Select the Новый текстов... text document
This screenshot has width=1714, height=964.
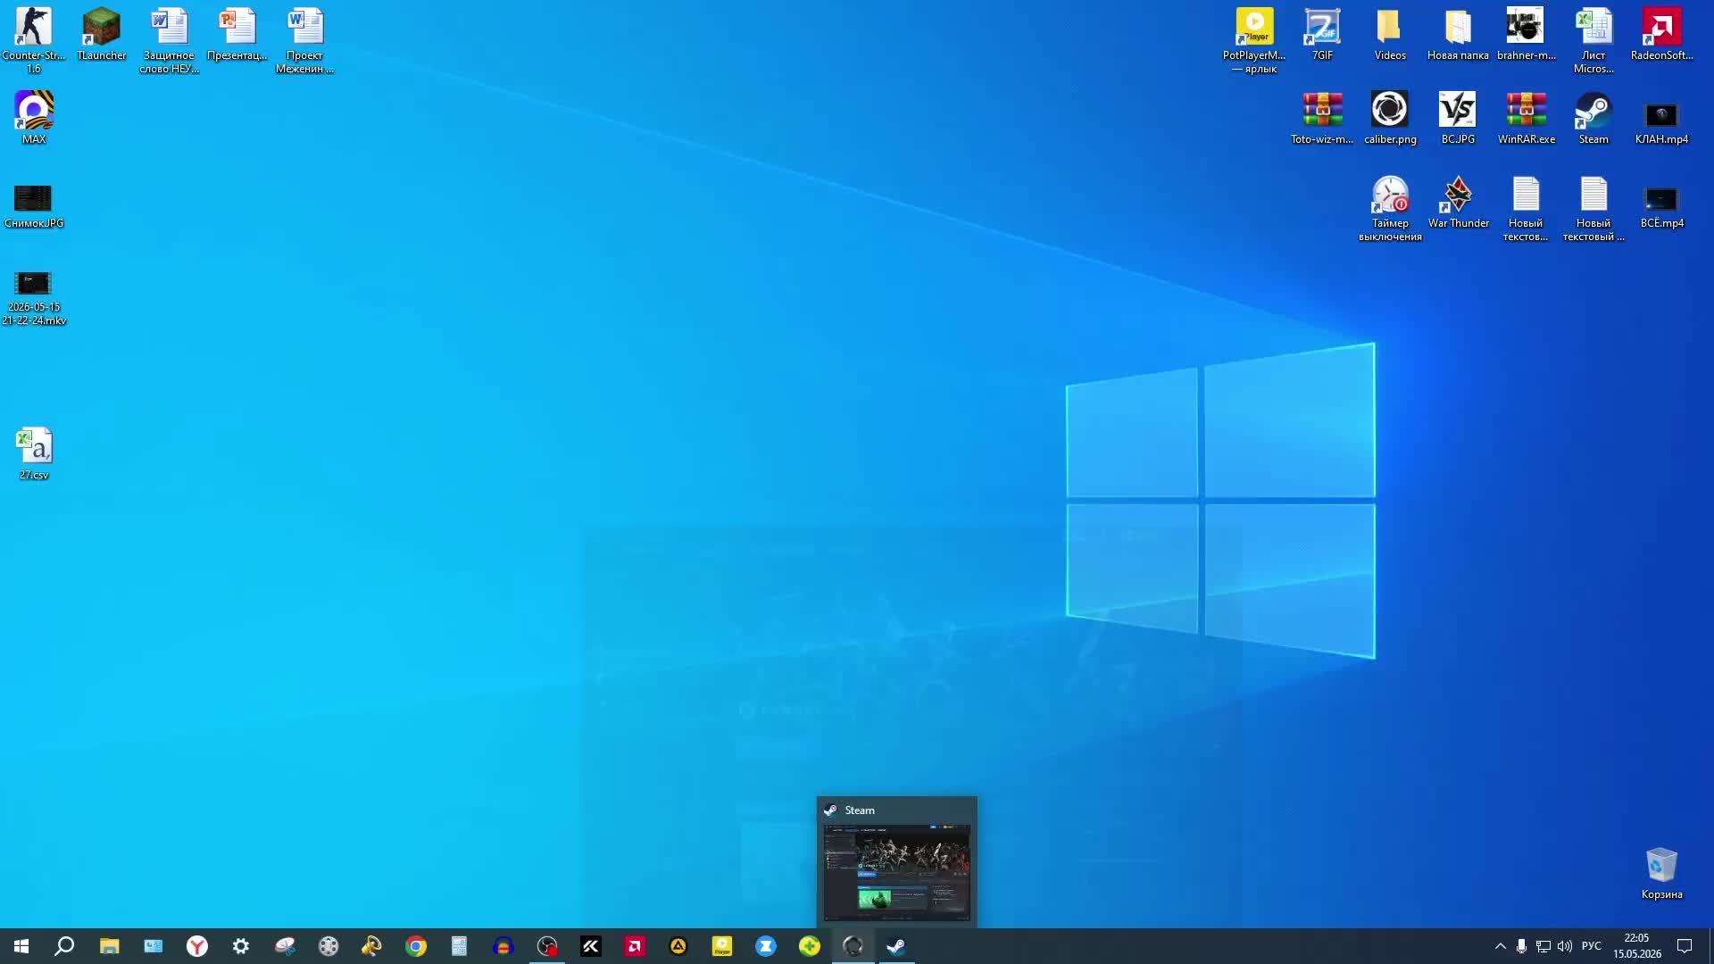(x=1526, y=209)
